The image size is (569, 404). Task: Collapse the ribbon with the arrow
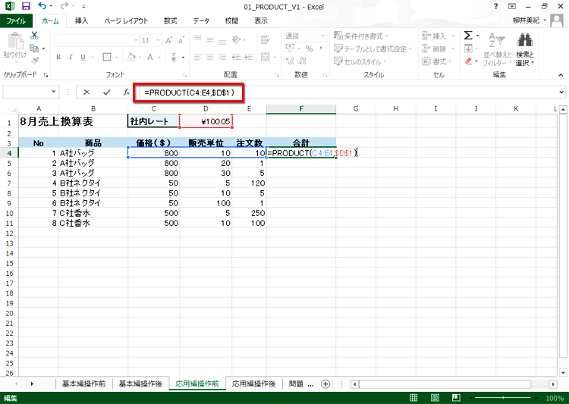[x=561, y=75]
